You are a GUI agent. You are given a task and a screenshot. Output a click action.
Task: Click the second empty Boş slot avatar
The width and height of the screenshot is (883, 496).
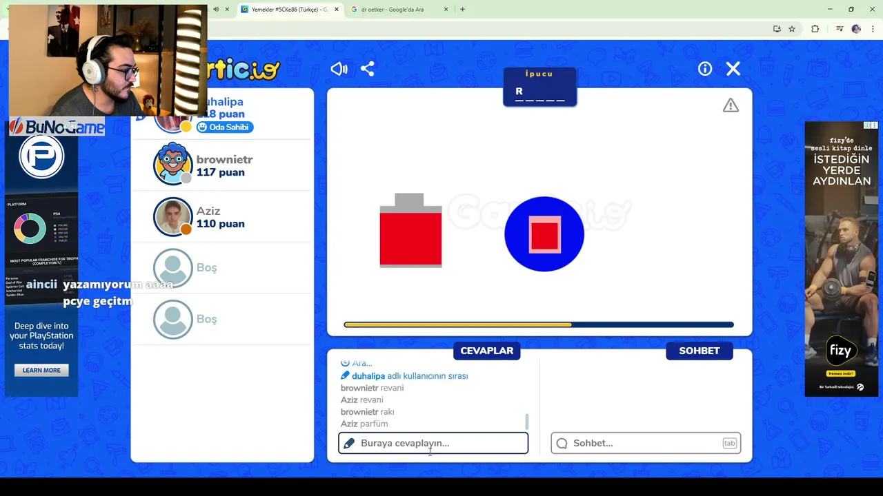(172, 319)
